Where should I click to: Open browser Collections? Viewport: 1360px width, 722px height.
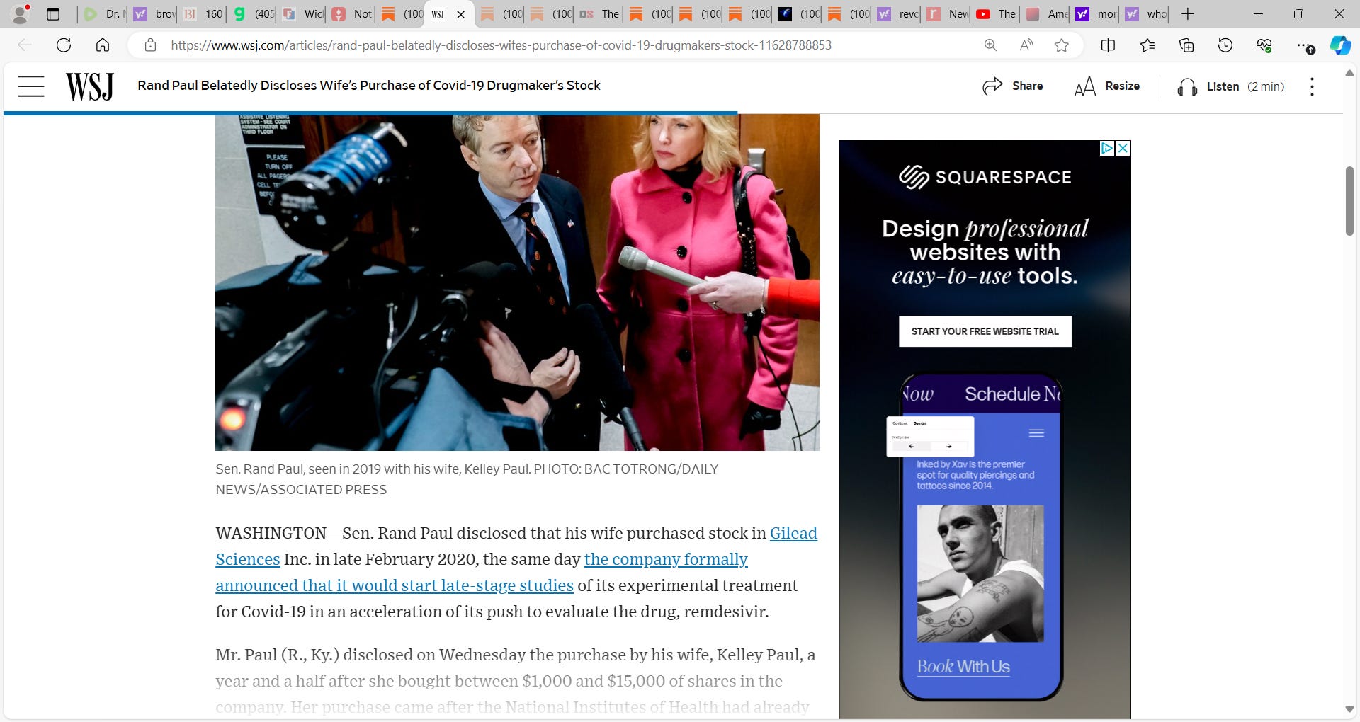[1186, 45]
